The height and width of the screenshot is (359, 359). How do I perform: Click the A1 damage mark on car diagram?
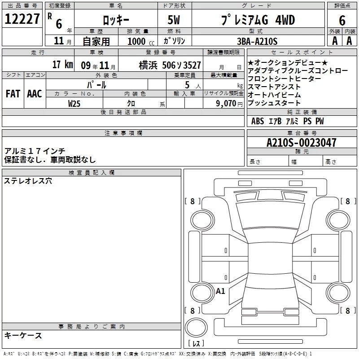pos(220,291)
